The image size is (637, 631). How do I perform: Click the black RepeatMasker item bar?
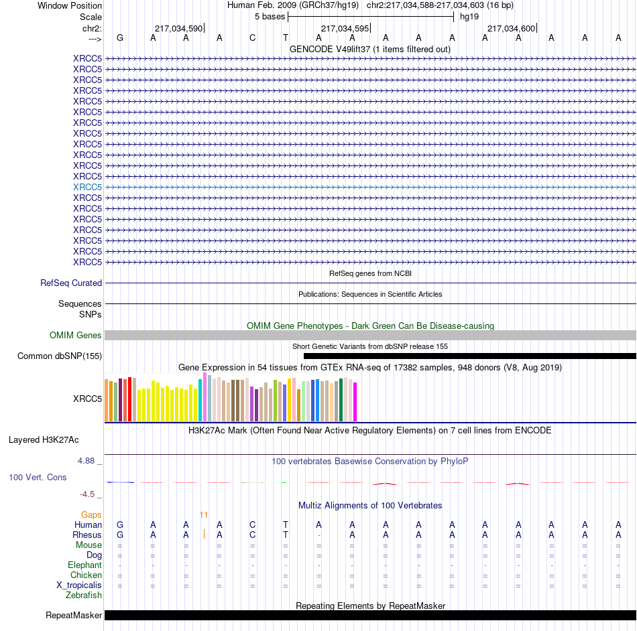point(370,615)
